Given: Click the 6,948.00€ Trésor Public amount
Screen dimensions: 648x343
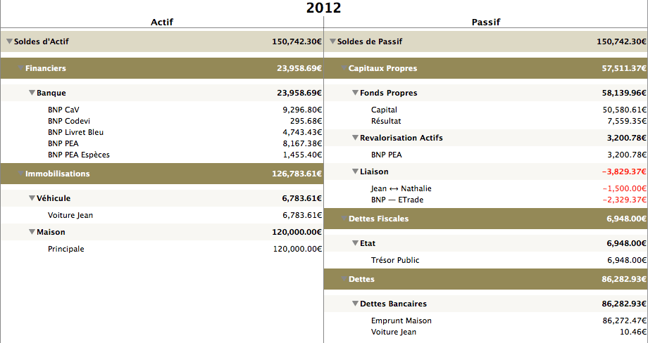Looking at the screenshot, I should (x=626, y=260).
